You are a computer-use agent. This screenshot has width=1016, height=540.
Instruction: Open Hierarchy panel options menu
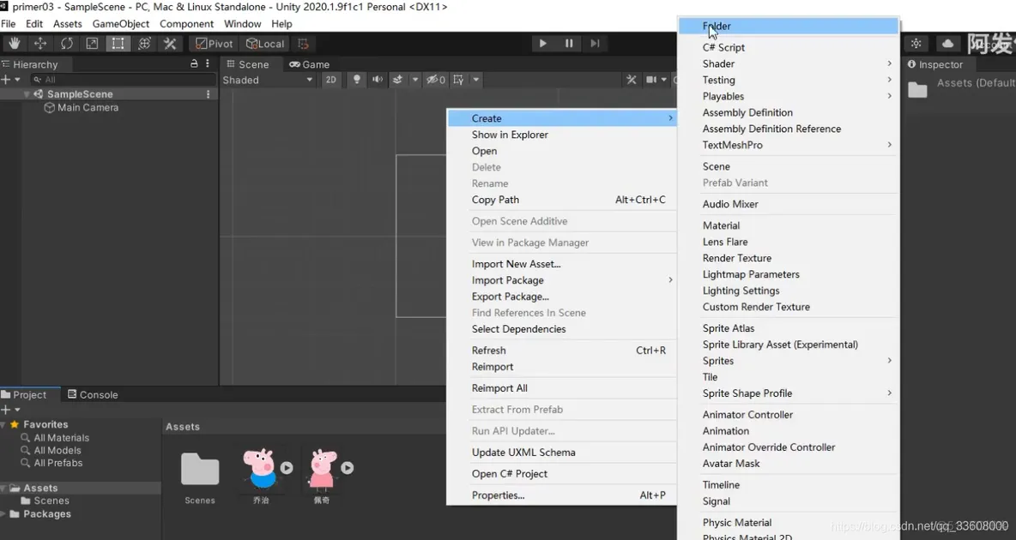pyautogui.click(x=208, y=63)
